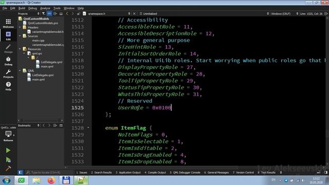The image size is (329, 185).
Task: Show the Search Results pane
Action: (101, 173)
